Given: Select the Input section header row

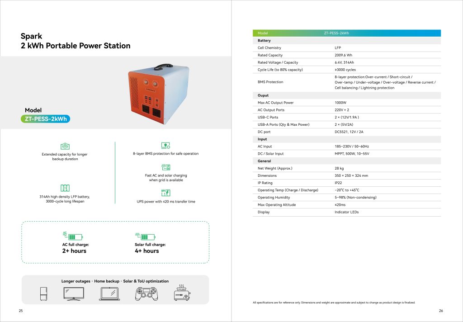Looking at the screenshot, I should (346, 139).
